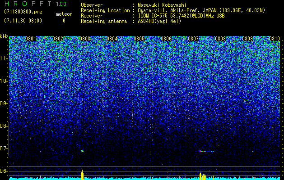284x180 pixels.
Task: Click the 0805 time marker
Action: (x=139, y=39)
